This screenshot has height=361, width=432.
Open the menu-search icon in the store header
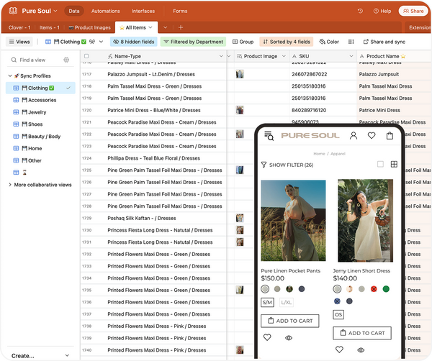tap(269, 136)
